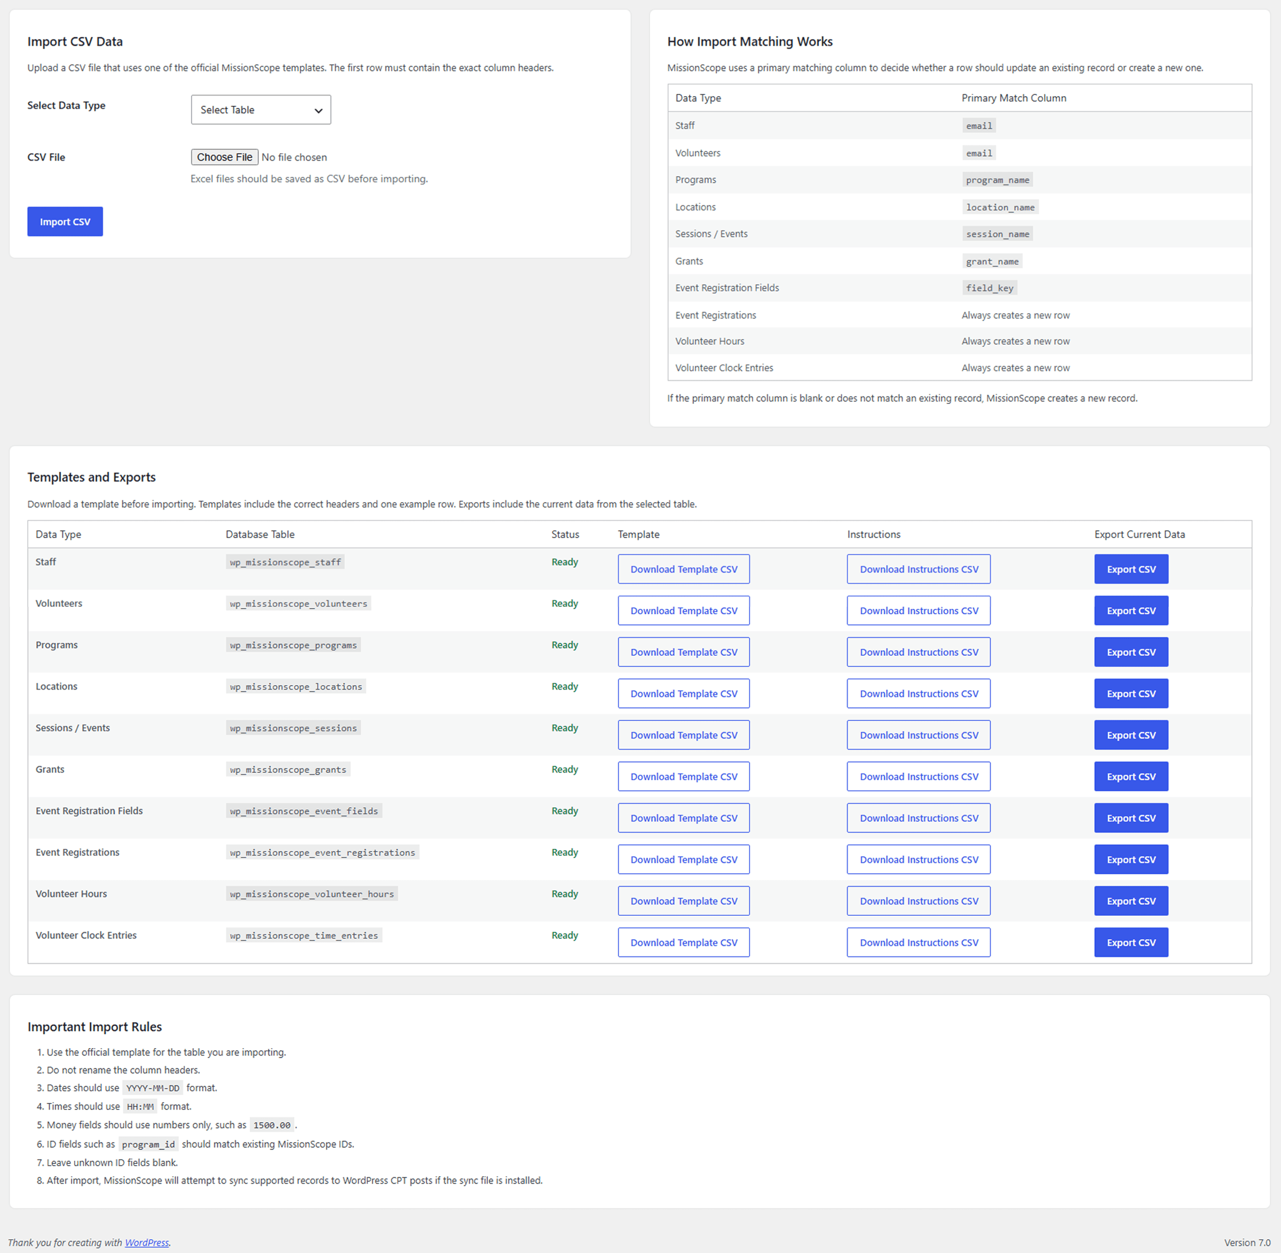Download Instructions CSV for Grants
The height and width of the screenshot is (1253, 1281).
[918, 776]
